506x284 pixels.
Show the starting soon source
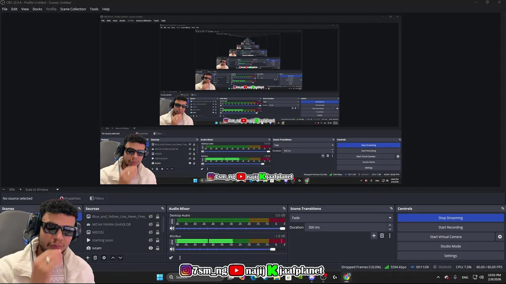pos(151,240)
